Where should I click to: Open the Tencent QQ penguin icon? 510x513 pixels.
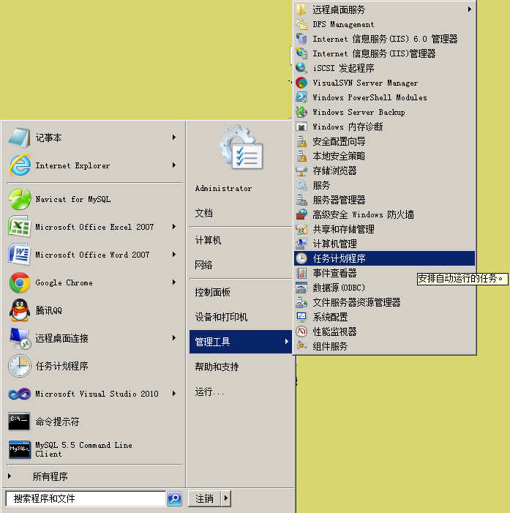tap(20, 310)
